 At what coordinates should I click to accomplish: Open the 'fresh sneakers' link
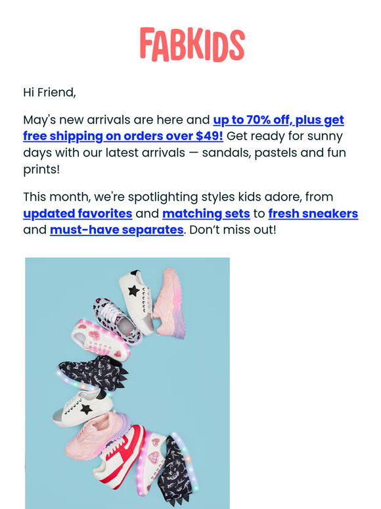[x=313, y=213]
